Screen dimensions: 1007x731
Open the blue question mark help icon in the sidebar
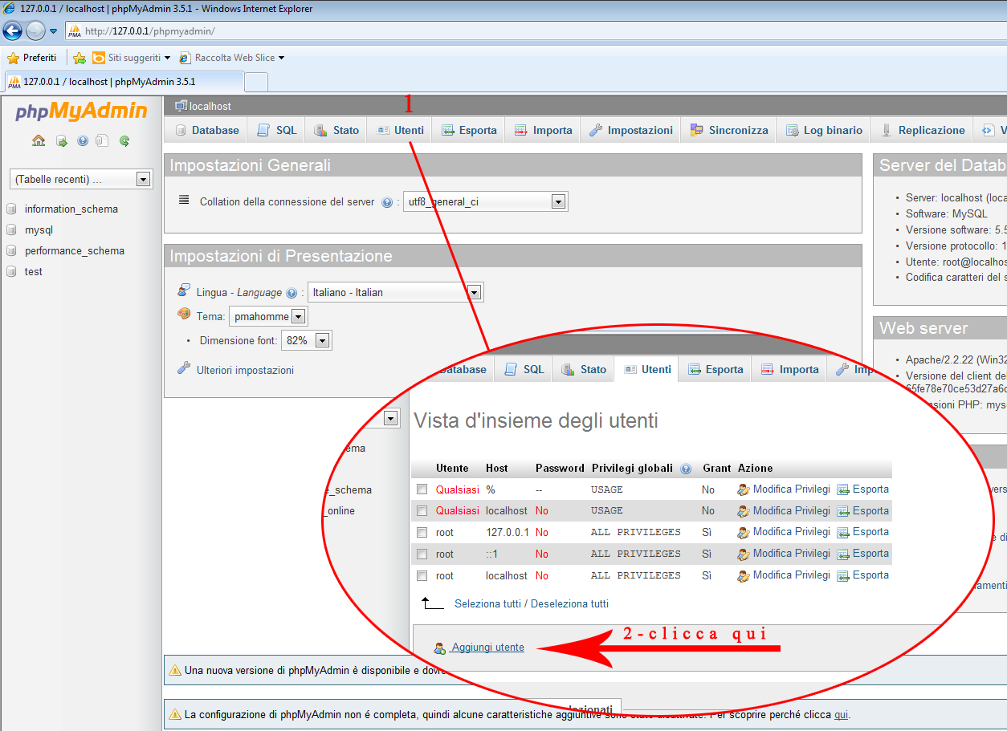click(83, 141)
